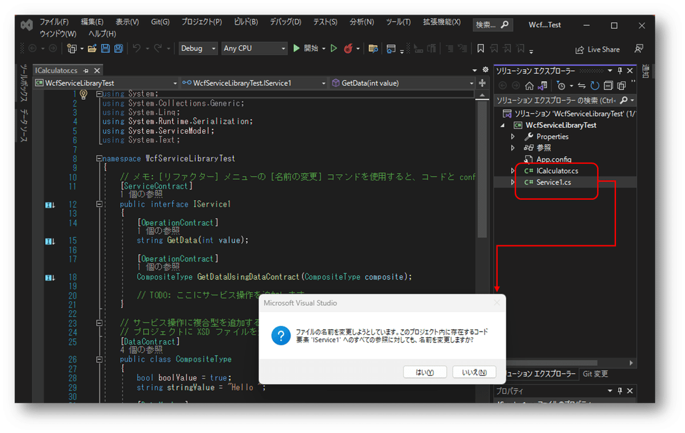Click the Find in Files folder icon

(373, 49)
